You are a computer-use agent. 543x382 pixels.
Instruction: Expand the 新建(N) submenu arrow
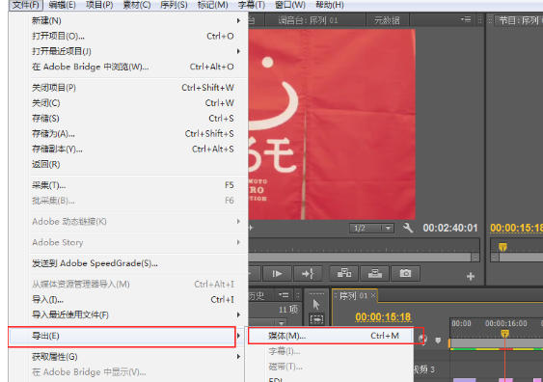click(x=238, y=21)
